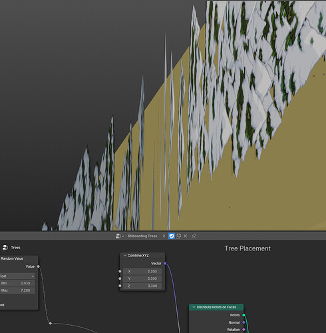Open the Float data type dropdown
326x333 pixels.
click(x=17, y=276)
